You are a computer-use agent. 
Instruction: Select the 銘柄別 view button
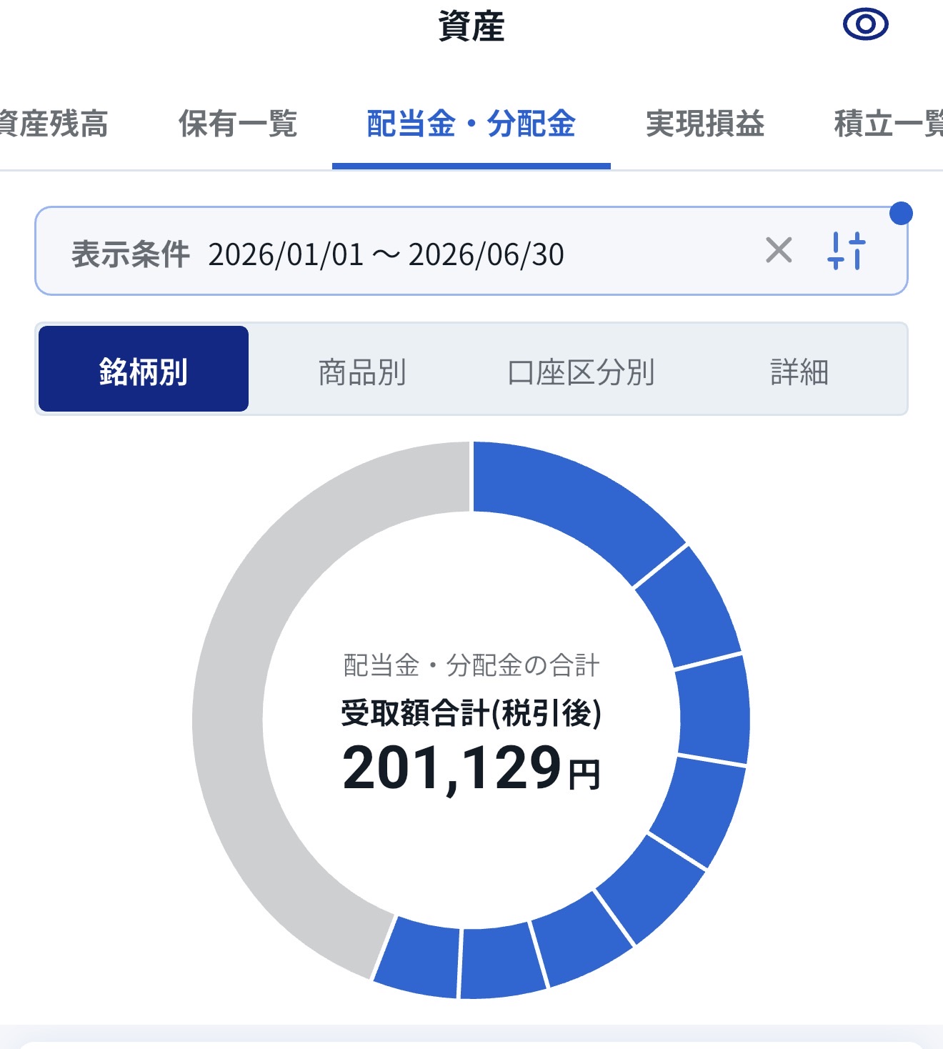(x=144, y=369)
